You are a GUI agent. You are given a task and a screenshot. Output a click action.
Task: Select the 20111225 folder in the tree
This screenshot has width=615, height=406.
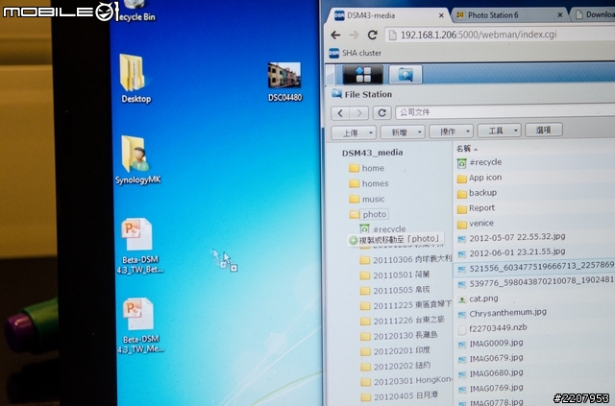[406, 305]
